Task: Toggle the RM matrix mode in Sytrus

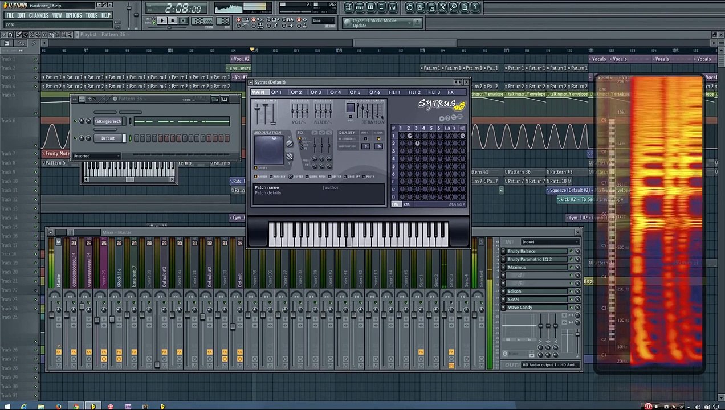Action: click(x=406, y=204)
